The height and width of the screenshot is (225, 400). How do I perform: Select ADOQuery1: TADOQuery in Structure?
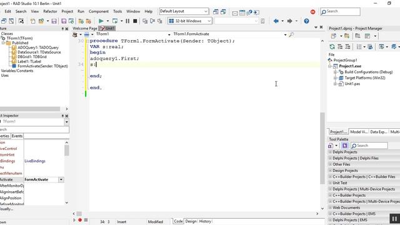coord(38,47)
